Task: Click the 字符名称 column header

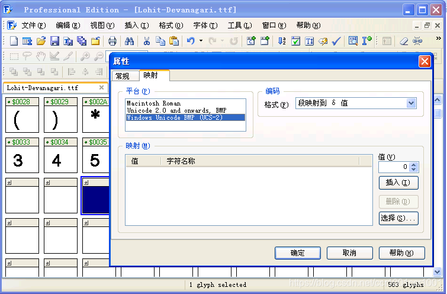Action: 260,161
